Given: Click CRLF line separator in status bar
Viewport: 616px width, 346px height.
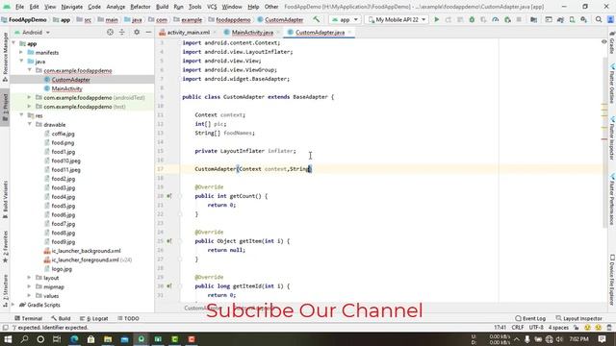Looking at the screenshot, I should (518, 327).
